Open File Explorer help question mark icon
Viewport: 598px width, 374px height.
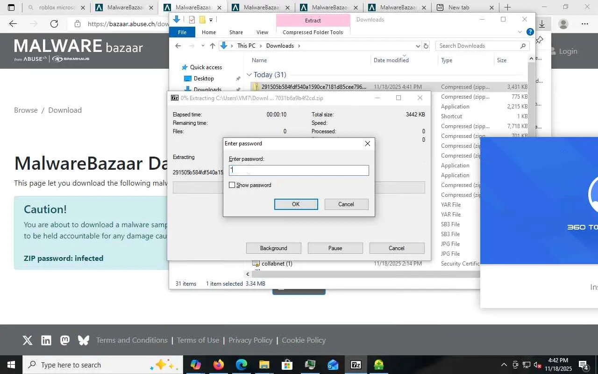[x=530, y=32]
